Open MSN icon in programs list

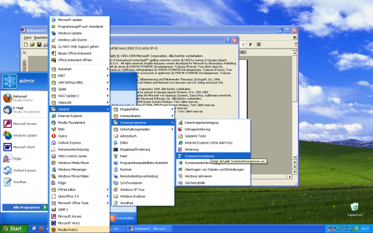(x=54, y=130)
